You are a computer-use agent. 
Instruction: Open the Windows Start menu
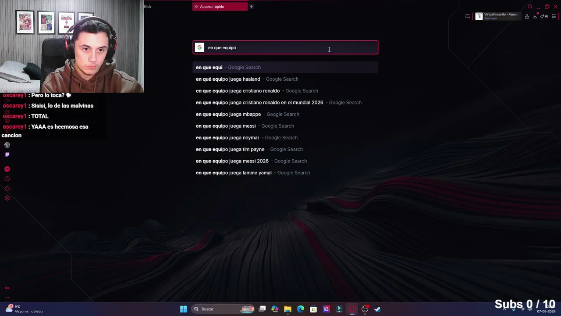[184, 309]
